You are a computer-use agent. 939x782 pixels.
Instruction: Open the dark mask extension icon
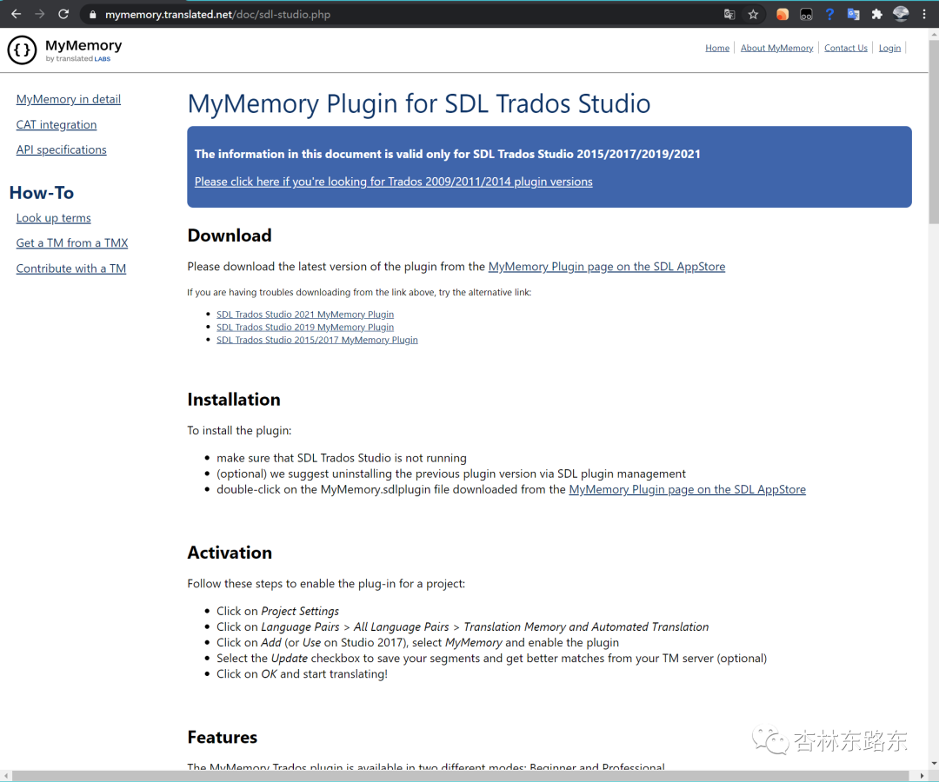(806, 15)
